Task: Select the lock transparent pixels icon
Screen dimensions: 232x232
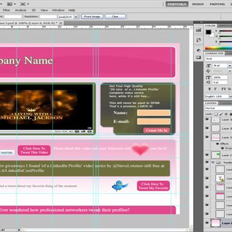Action: coord(216,114)
